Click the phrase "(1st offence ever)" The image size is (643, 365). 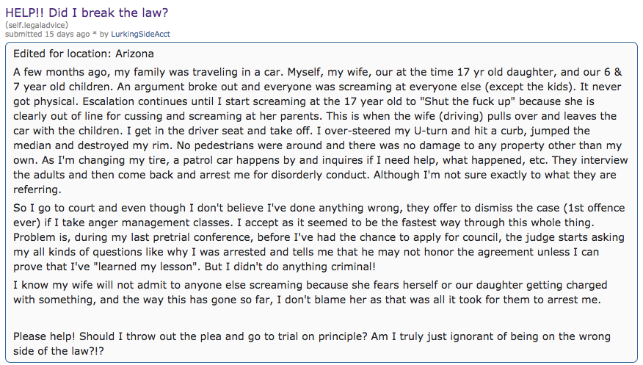point(566,209)
